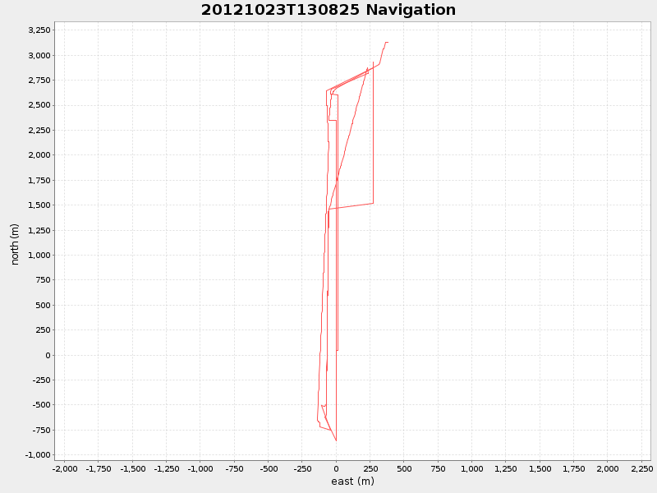Image resolution: width=657 pixels, height=493 pixels.
Task: Click the topmost point of the red path
Action: point(387,41)
